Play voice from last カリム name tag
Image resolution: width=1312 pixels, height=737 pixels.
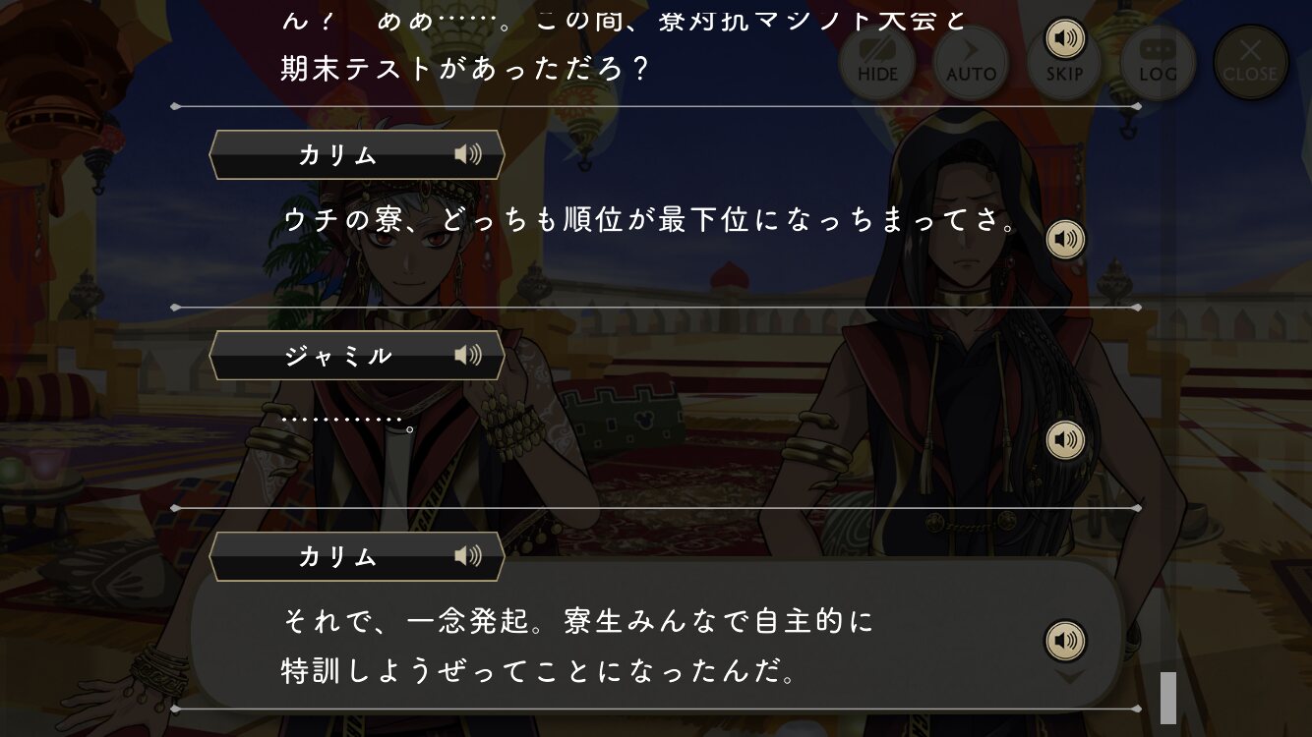[468, 556]
